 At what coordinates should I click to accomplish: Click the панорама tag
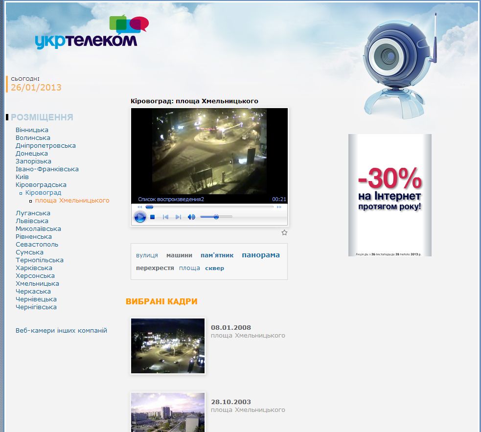(261, 255)
